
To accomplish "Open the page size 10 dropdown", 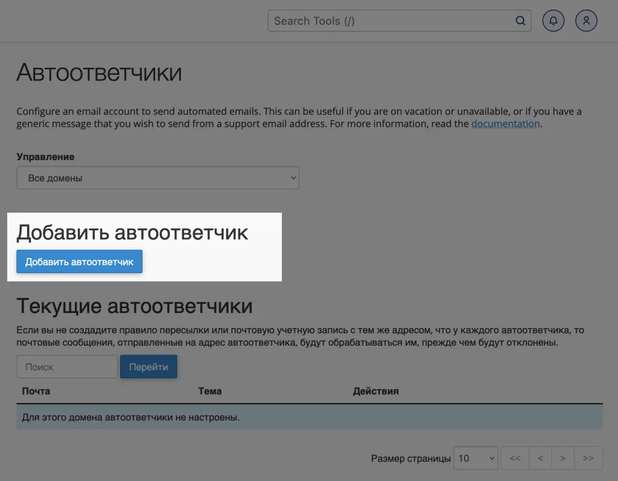I will [476, 458].
